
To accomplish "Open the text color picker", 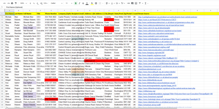I will point(87,3).
